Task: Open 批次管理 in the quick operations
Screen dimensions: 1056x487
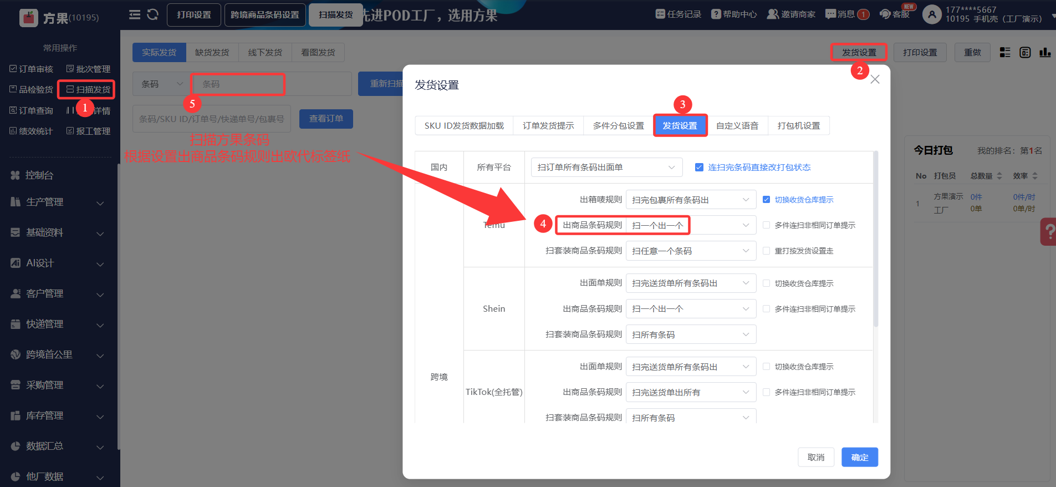Action: 88,69
